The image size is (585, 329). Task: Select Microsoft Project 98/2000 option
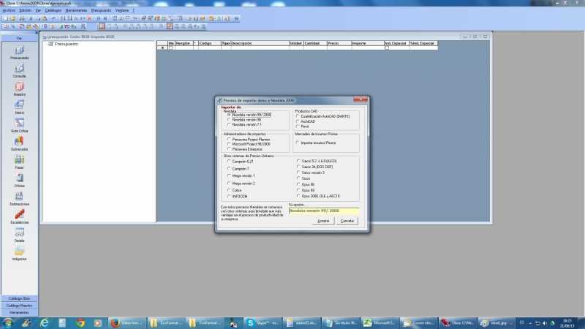(229, 143)
